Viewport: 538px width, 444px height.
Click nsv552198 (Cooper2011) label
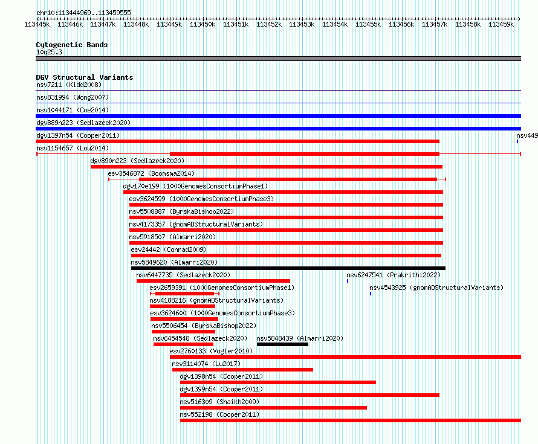tap(219, 414)
